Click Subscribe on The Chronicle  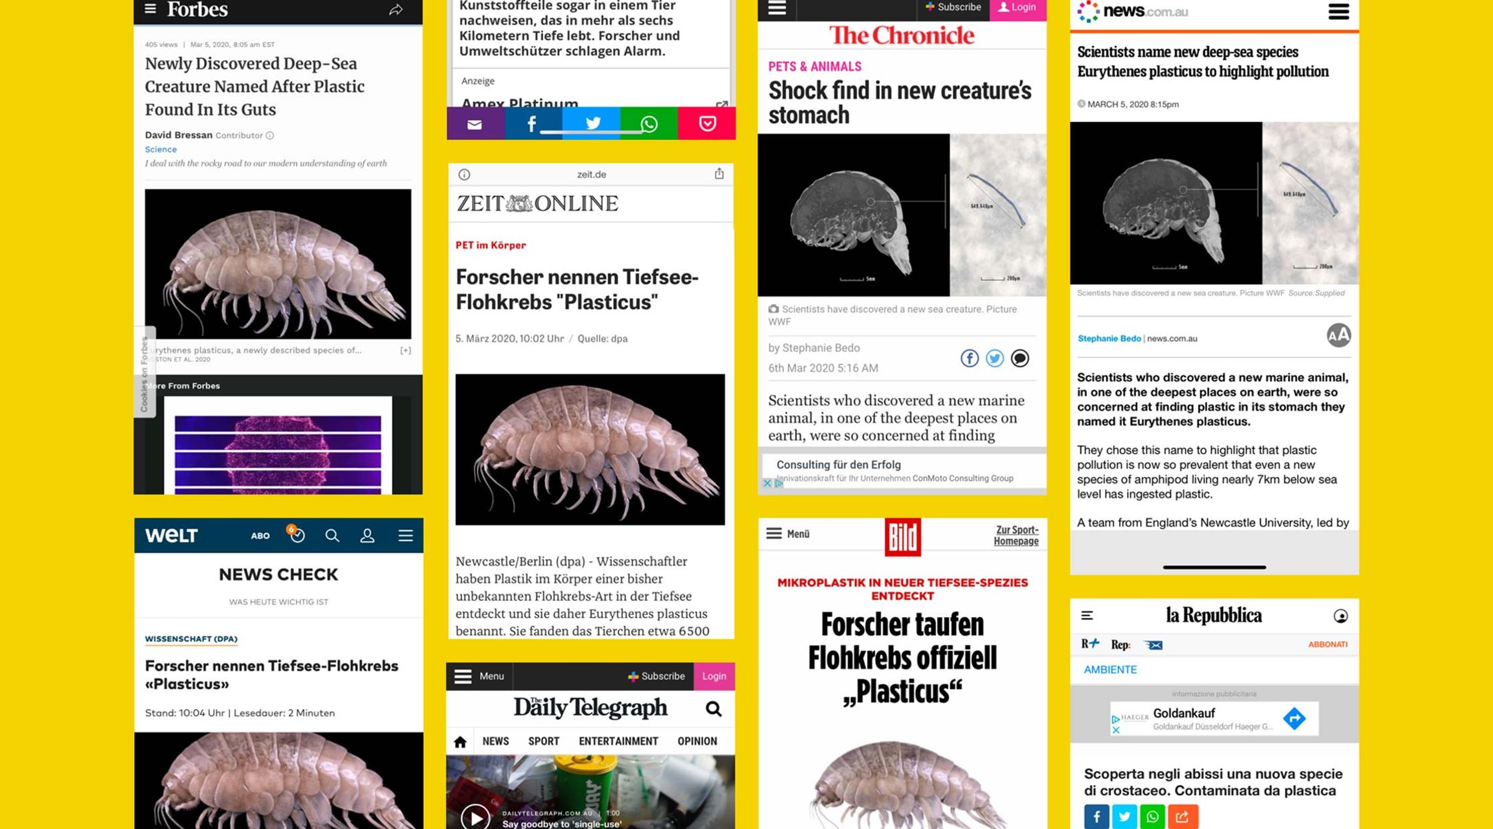(953, 7)
